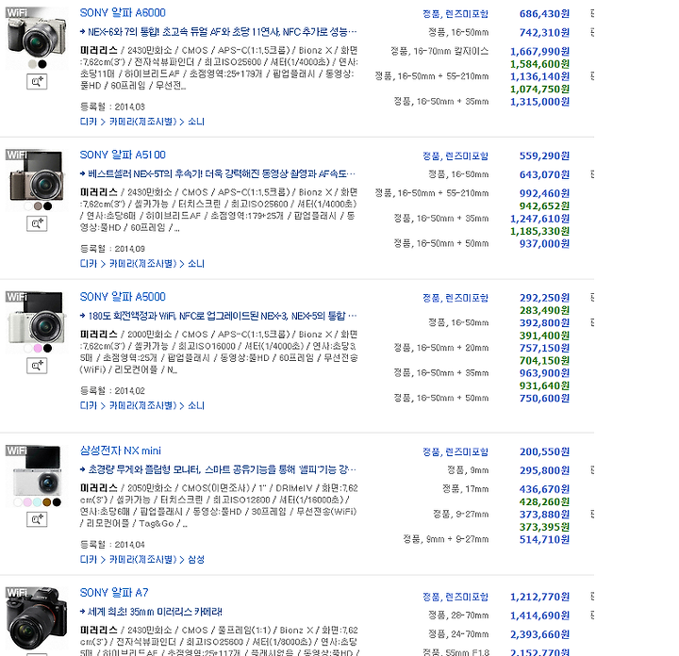Select the black color swatch for SONY A5100

click(x=48, y=206)
